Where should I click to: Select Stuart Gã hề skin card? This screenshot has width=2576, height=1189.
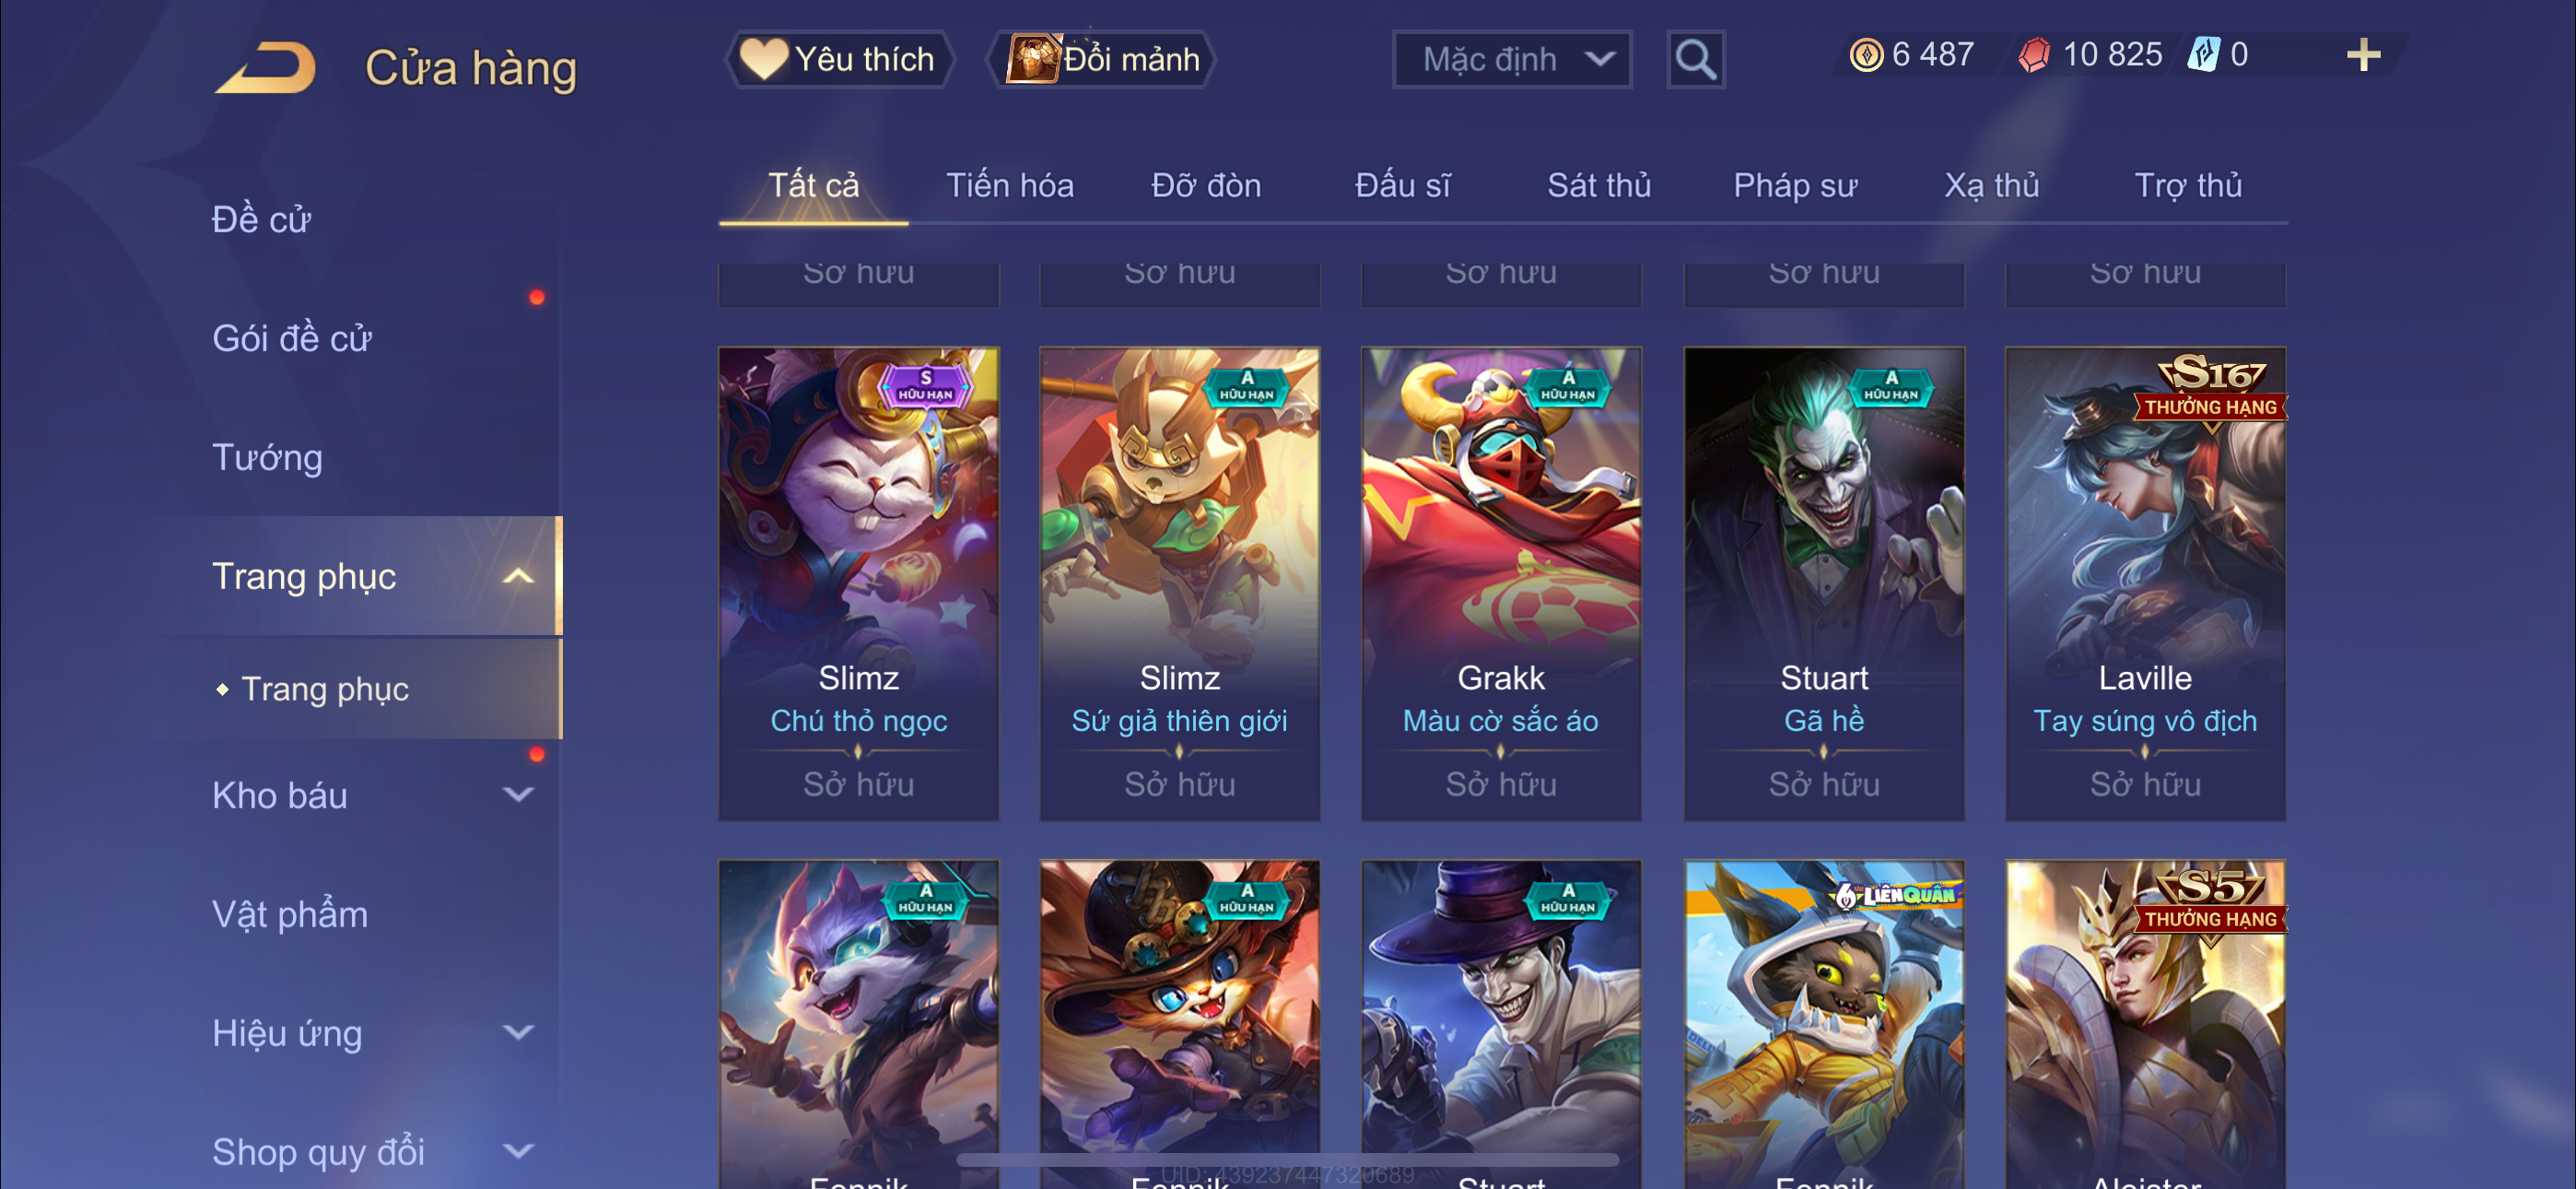tap(1824, 583)
